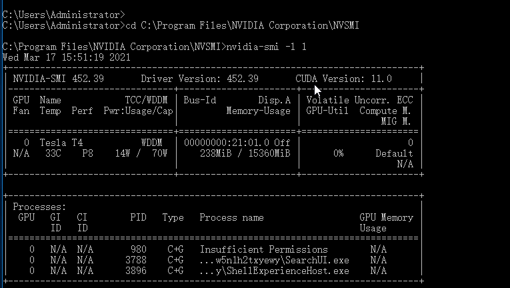Click PID 980 in the process list
Viewport: 510px width, 288px height.
139,249
